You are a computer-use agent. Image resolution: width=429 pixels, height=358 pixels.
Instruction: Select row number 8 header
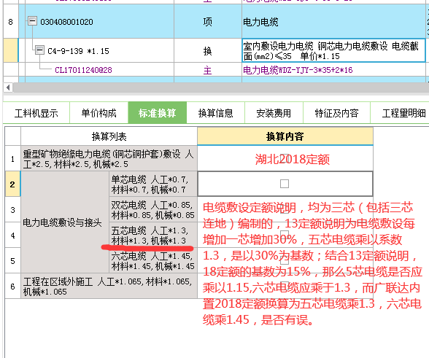pyautogui.click(x=11, y=21)
